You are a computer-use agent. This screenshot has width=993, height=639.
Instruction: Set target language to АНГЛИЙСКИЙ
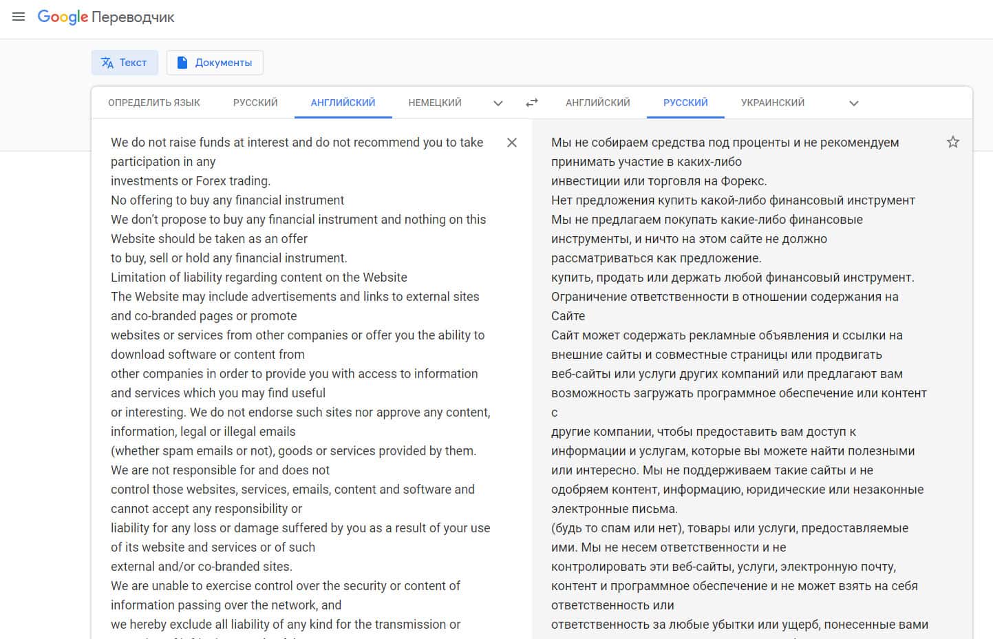pos(597,103)
